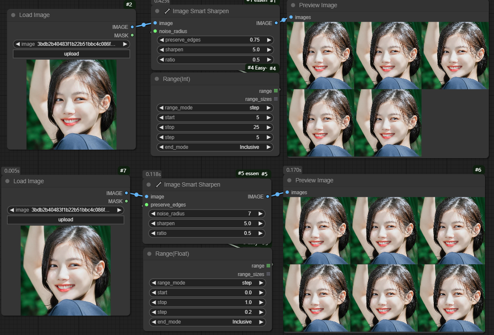Click the images input port on Preview Image #6
Viewport: 494px width, 335px height.
(287, 193)
